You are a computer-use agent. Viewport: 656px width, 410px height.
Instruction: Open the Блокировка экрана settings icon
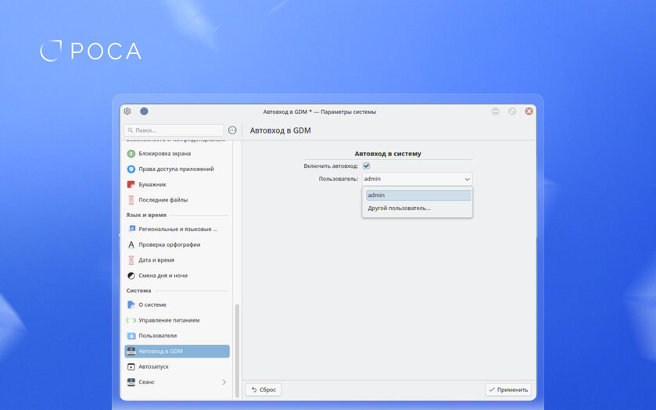(x=131, y=154)
